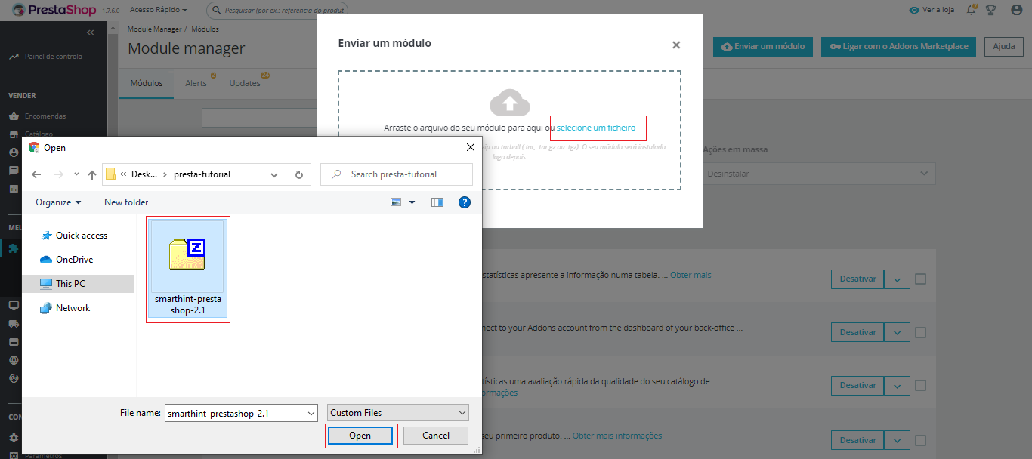
Task: Click the PrestaShop logo
Action: click(53, 10)
